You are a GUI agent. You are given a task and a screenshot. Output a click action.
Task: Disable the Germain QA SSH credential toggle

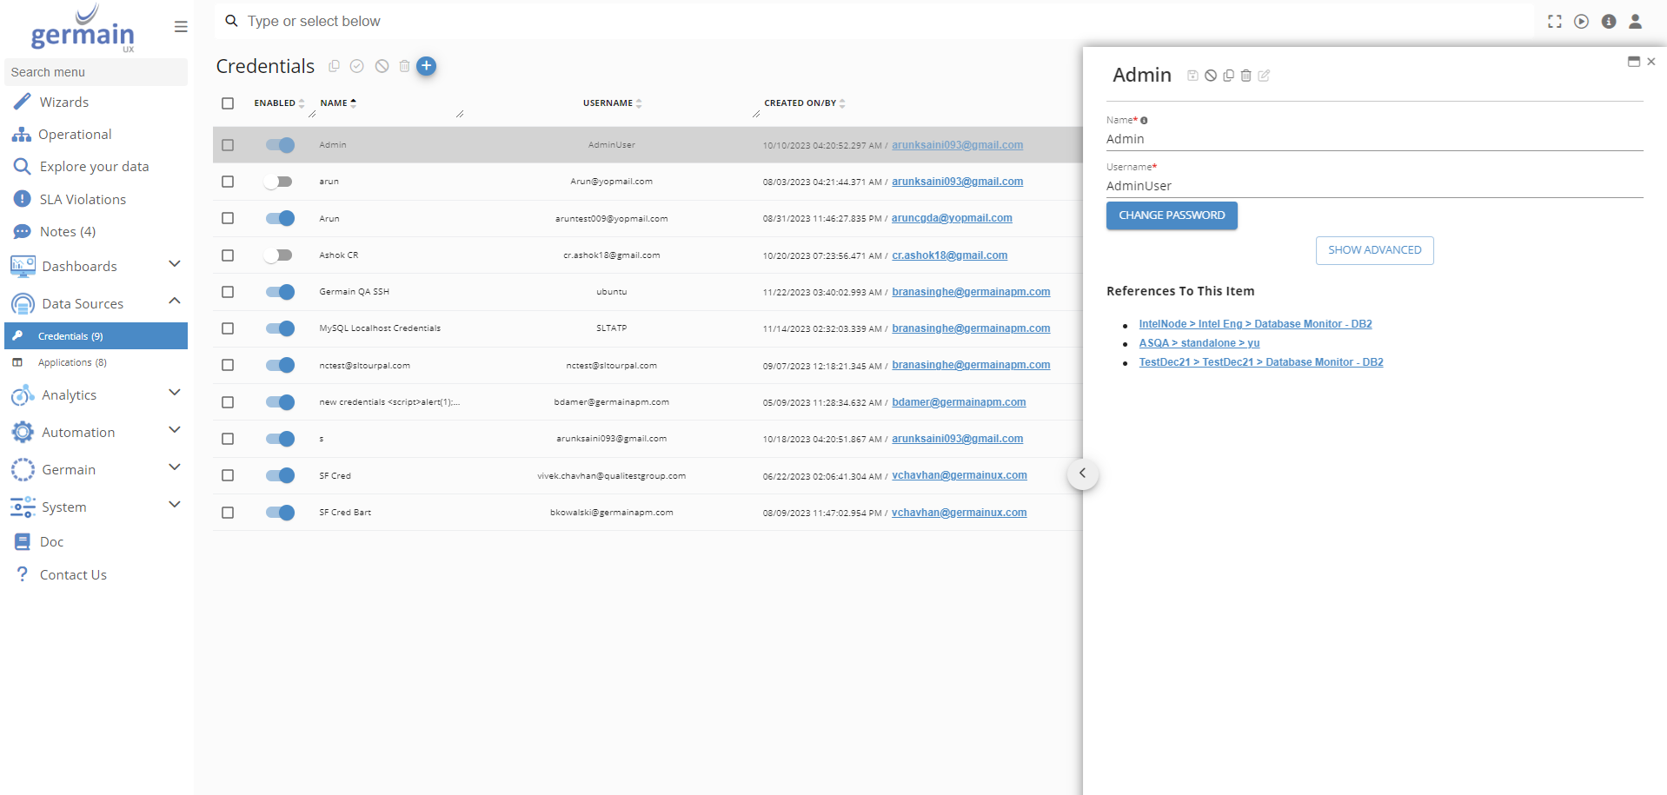pos(280,292)
